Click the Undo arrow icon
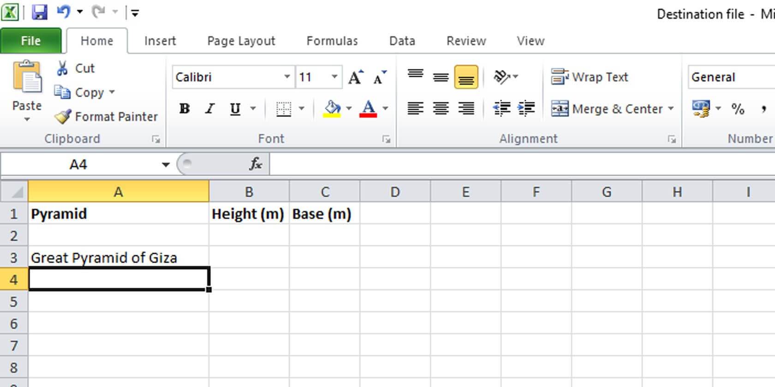 63,12
